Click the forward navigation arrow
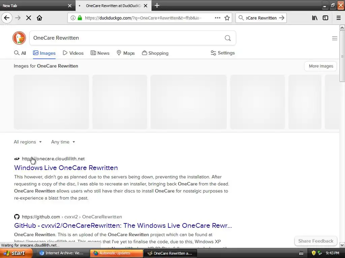The height and width of the screenshot is (258, 345). point(18,18)
